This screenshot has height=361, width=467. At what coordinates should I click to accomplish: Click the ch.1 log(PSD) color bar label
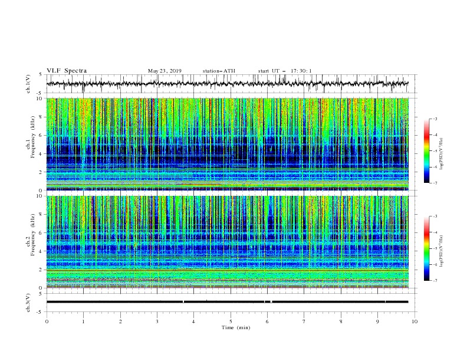441,154
